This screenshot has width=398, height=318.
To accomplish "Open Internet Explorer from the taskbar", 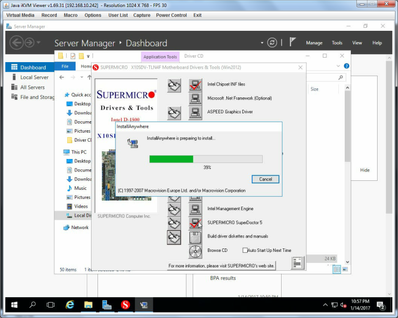I will click(x=70, y=305).
